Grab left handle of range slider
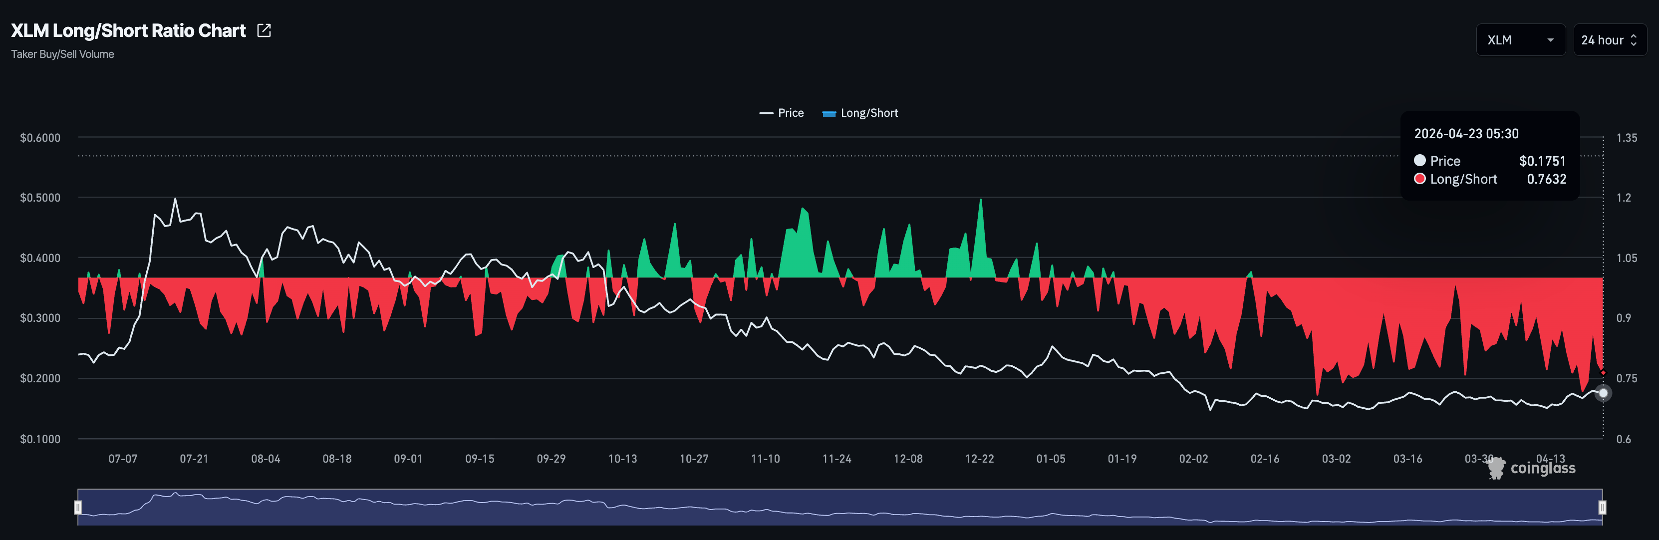The height and width of the screenshot is (540, 1659). pyautogui.click(x=78, y=507)
